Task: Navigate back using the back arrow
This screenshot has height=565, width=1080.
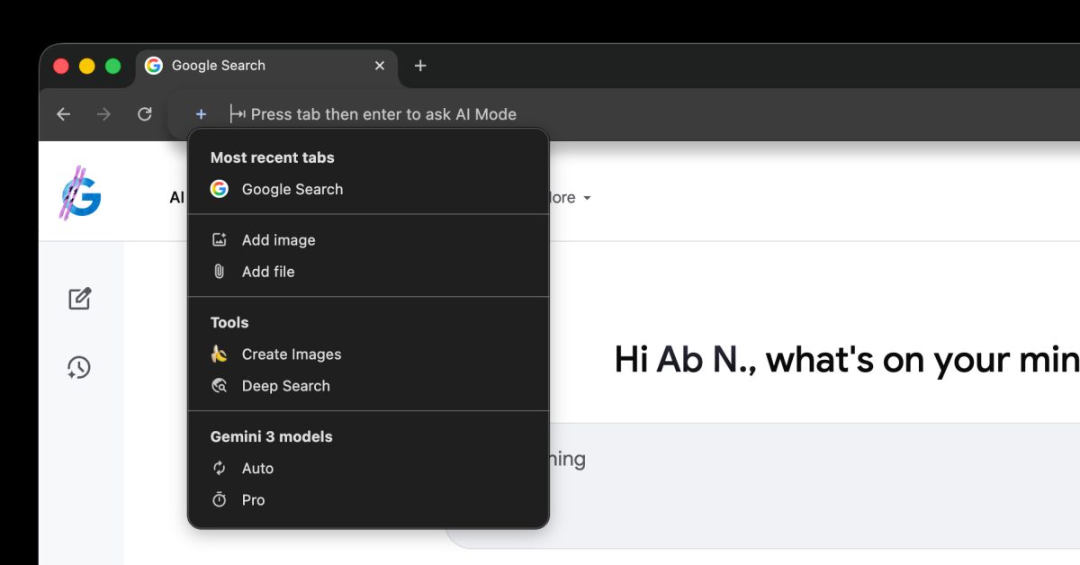Action: (62, 114)
